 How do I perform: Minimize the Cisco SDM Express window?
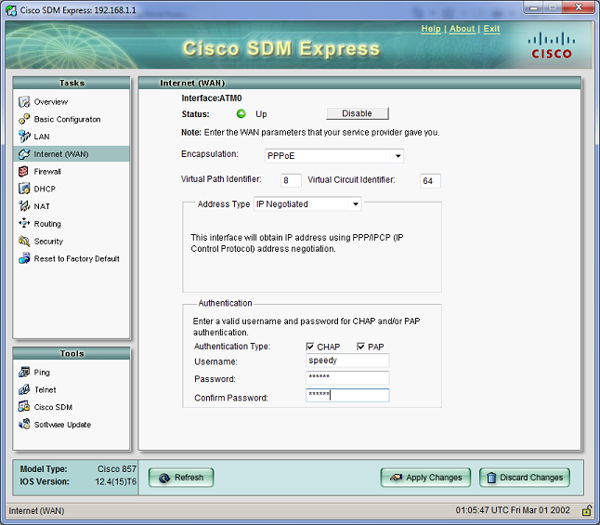click(x=534, y=7)
